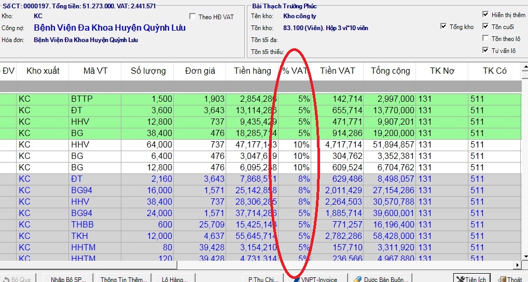Select the Tiền hàng column header
Image resolution: width=528 pixels, height=282 pixels.
(252, 71)
